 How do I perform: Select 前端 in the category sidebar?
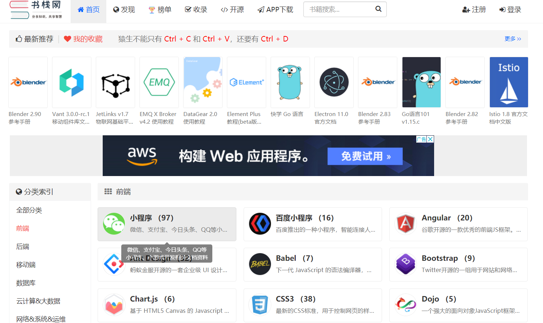click(x=23, y=228)
